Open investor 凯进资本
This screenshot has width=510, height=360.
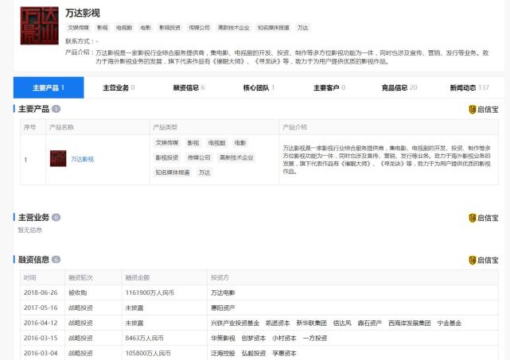tap(278, 323)
